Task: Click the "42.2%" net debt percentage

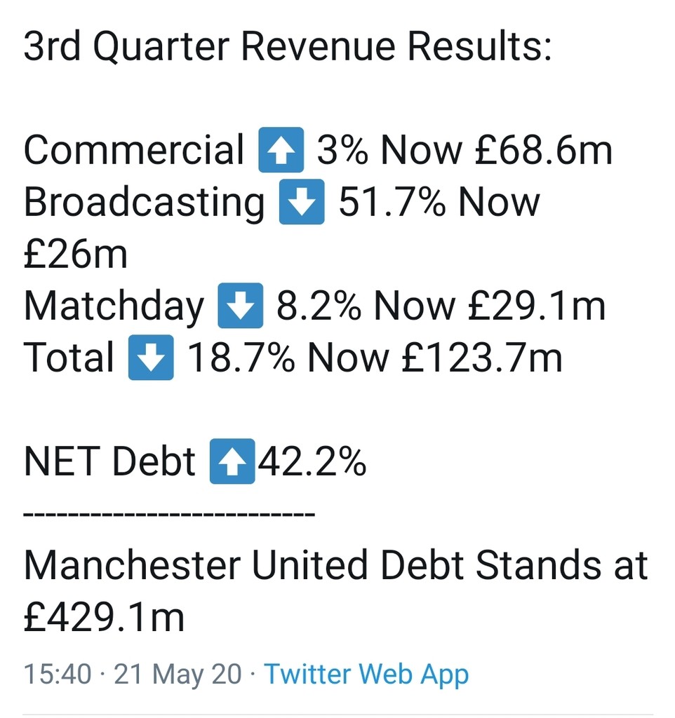Action: 312,461
